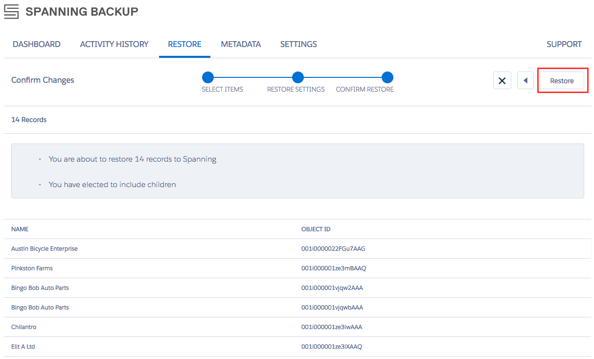Screen dimensions: 594x359
Task: Open the Dashboard tab
Action: point(37,44)
